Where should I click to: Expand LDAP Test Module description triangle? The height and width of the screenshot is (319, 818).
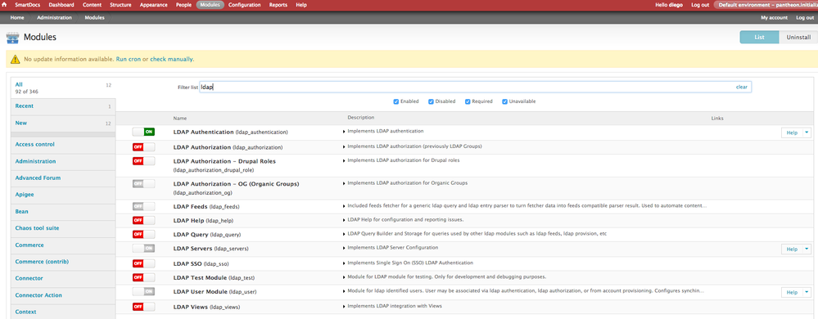344,276
